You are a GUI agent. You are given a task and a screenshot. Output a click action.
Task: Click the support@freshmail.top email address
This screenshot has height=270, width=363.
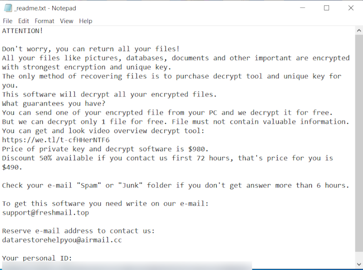click(x=45, y=212)
